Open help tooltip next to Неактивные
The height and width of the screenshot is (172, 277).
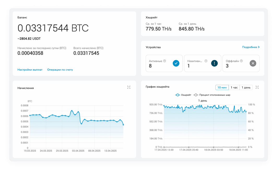[x=206, y=61]
